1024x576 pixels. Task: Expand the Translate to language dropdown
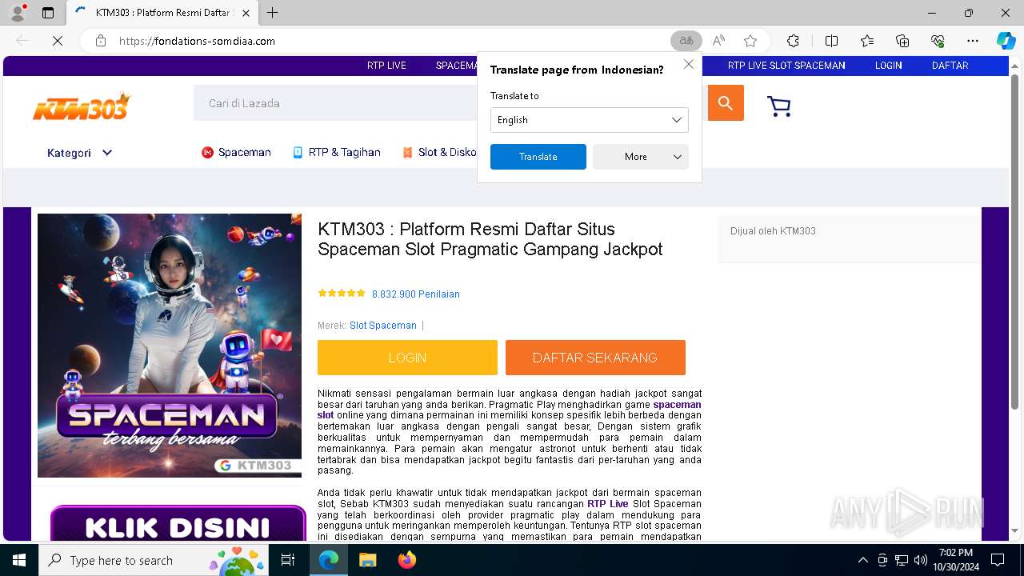point(590,120)
